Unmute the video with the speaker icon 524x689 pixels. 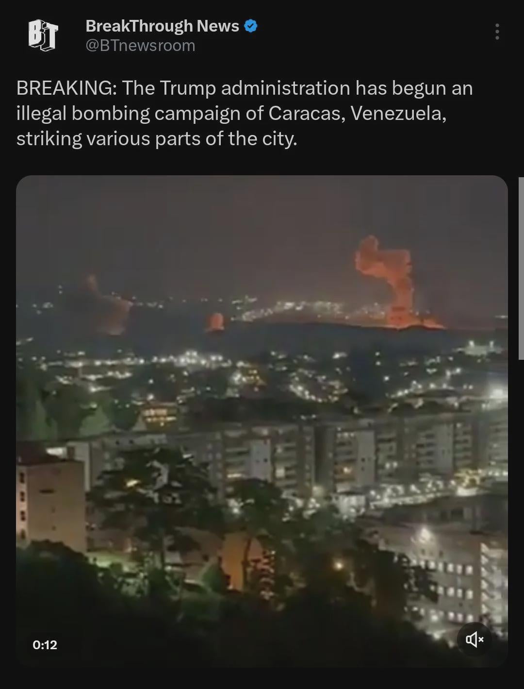pos(475,639)
